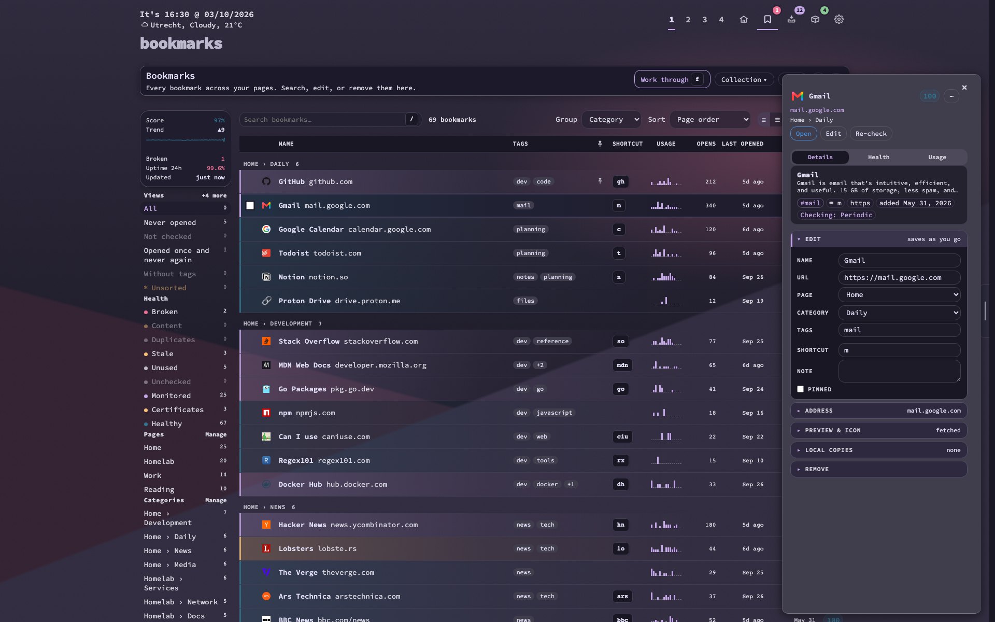Click the NOTE textarea in edit form
The image size is (995, 622).
(899, 371)
